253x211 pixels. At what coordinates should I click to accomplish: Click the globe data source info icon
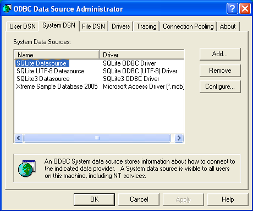[27, 169]
